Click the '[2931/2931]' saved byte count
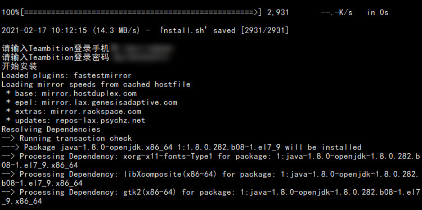 pyautogui.click(x=265, y=30)
